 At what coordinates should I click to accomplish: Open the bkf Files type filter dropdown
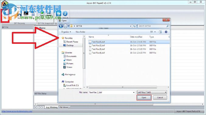tap(152, 92)
